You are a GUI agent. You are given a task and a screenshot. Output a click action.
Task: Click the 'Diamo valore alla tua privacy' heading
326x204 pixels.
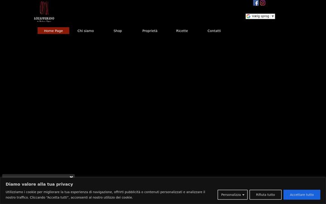pyautogui.click(x=39, y=184)
